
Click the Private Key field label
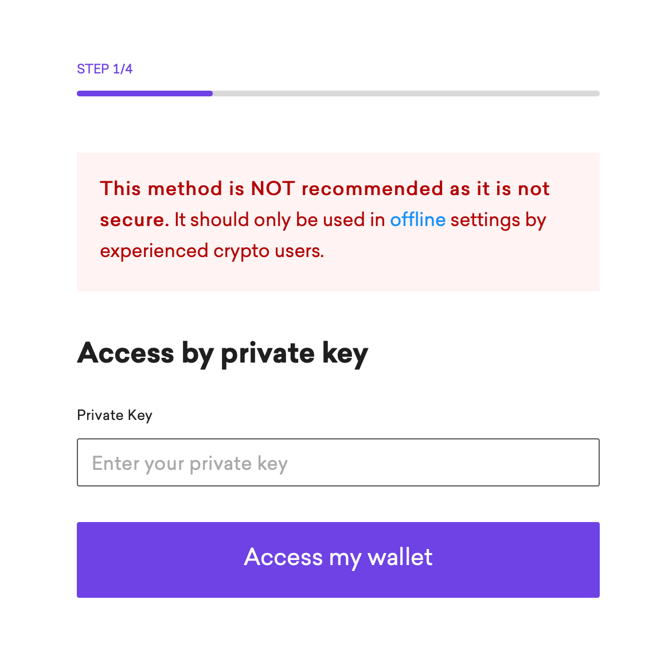[x=114, y=415]
